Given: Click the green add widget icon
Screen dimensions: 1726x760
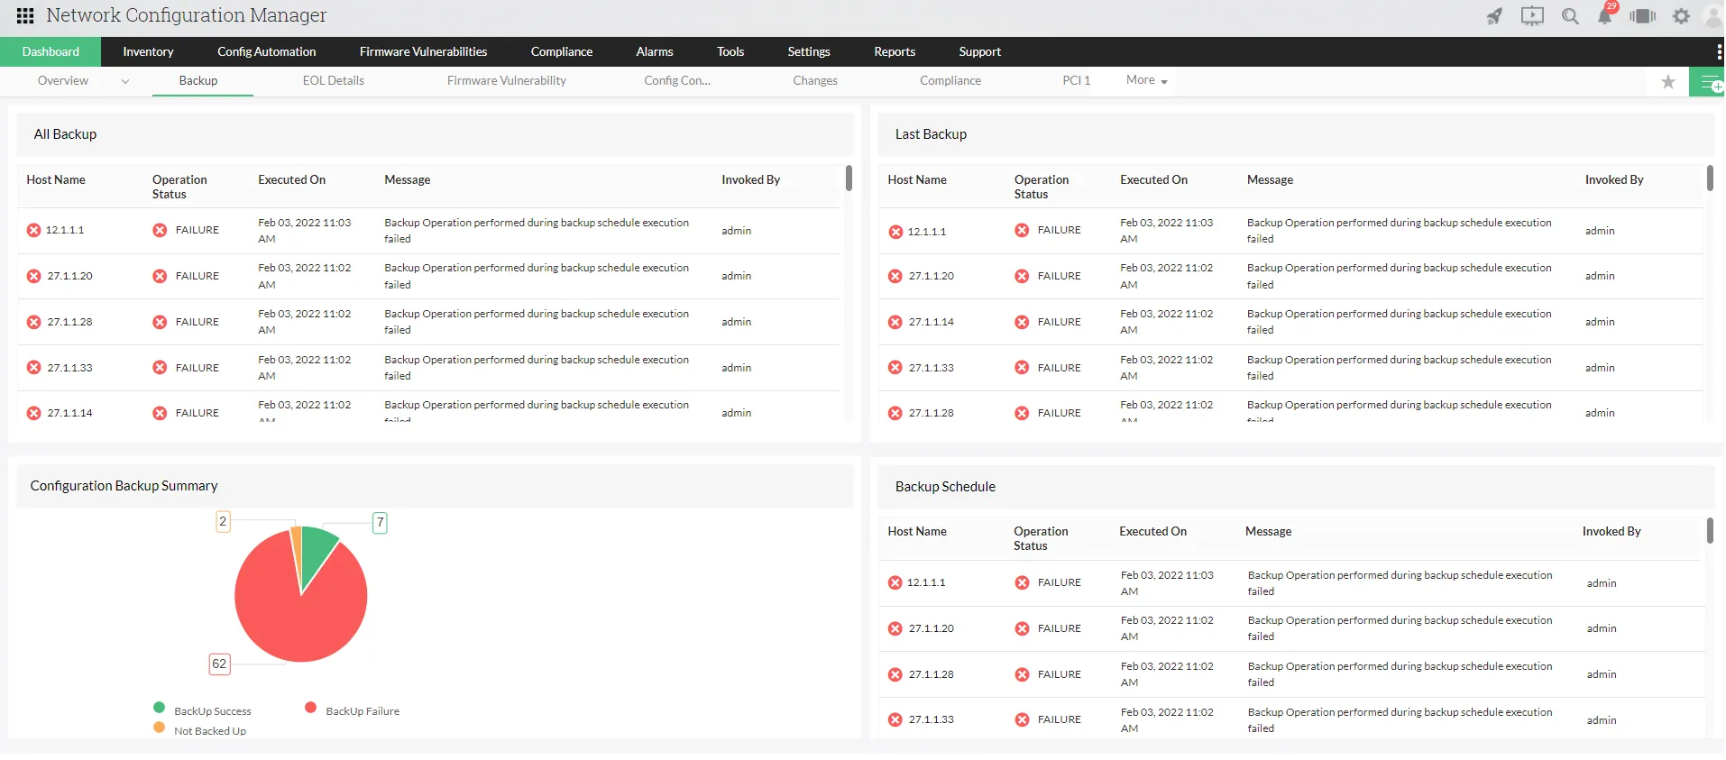Looking at the screenshot, I should 1709,82.
